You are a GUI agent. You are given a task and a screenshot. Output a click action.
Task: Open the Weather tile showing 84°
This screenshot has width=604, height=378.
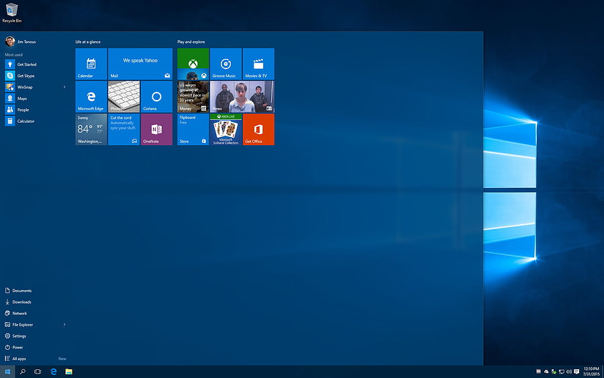tap(91, 130)
